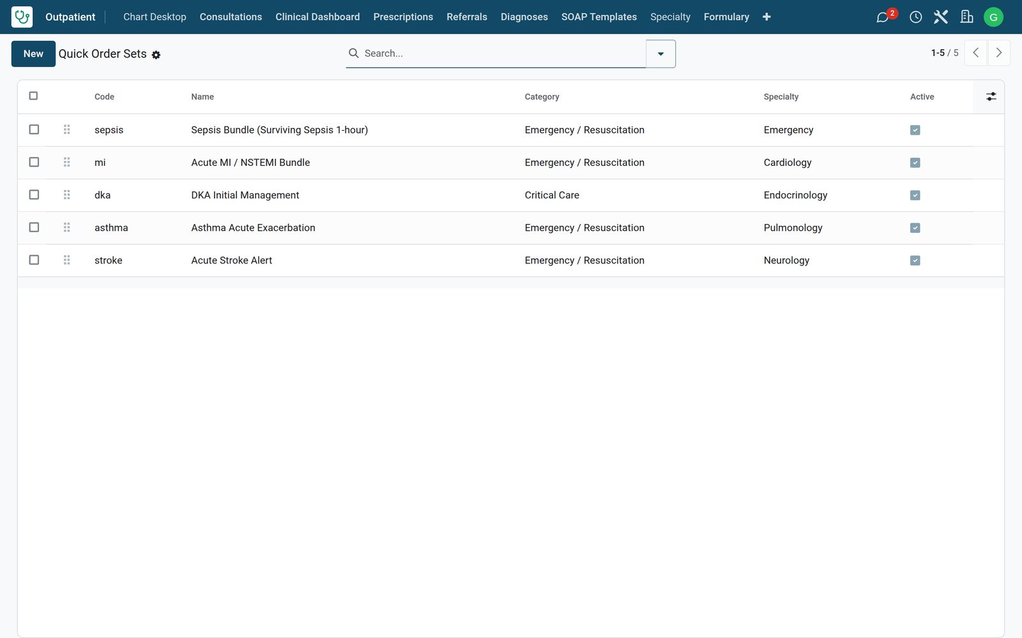This screenshot has width=1022, height=638.
Task: Open the SOAP Templates menu
Action: click(x=599, y=17)
